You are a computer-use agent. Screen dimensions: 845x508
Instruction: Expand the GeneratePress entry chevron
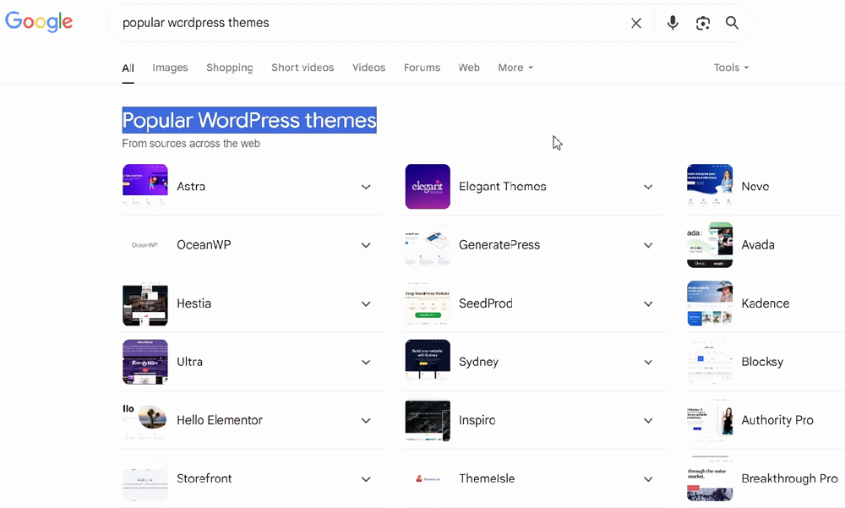tap(648, 245)
